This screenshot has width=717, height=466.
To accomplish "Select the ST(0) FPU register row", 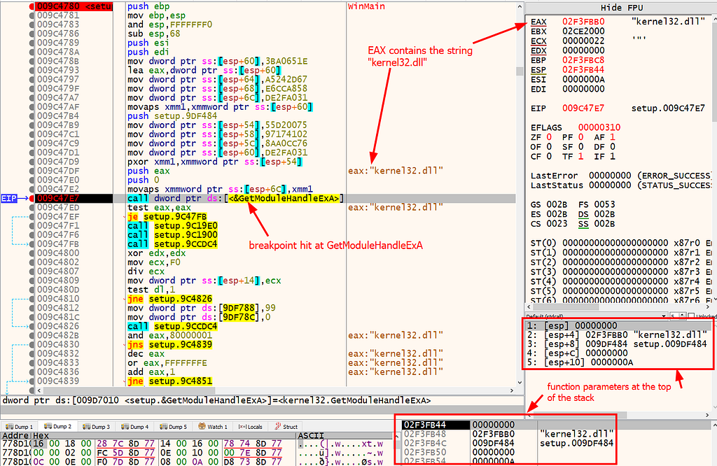I will click(620, 243).
